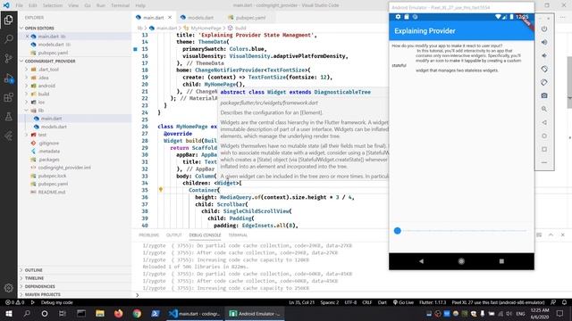Open the Source Control view
The width and height of the screenshot is (572, 321).
click(x=8, y=58)
